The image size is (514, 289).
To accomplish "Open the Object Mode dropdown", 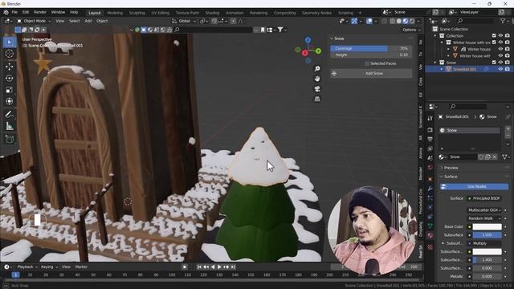I will click(x=34, y=21).
